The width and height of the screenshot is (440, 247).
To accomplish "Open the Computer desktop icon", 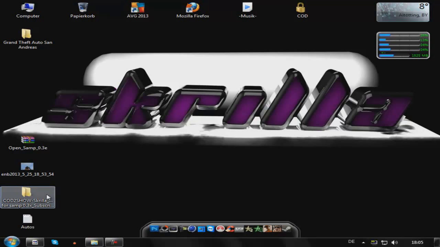I will [x=28, y=10].
